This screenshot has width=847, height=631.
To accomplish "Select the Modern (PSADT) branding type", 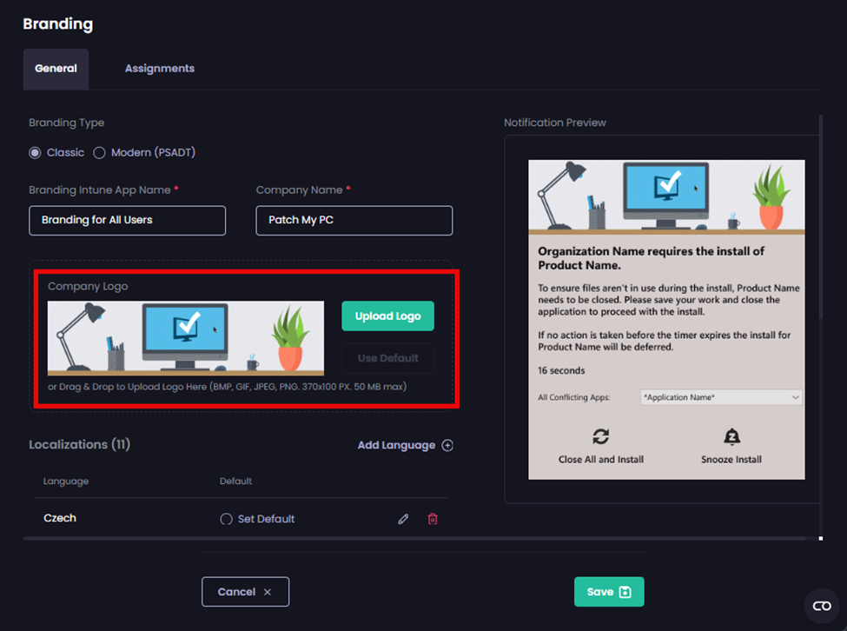I will (100, 153).
